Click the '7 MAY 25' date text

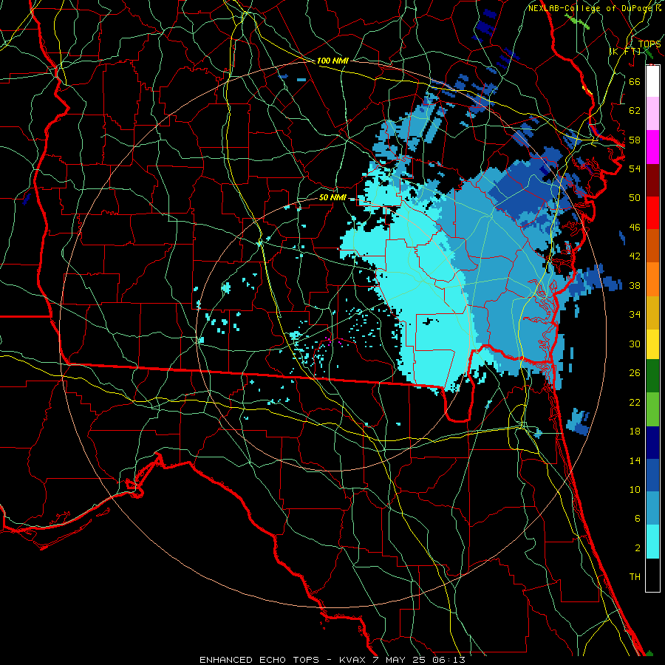(x=400, y=660)
